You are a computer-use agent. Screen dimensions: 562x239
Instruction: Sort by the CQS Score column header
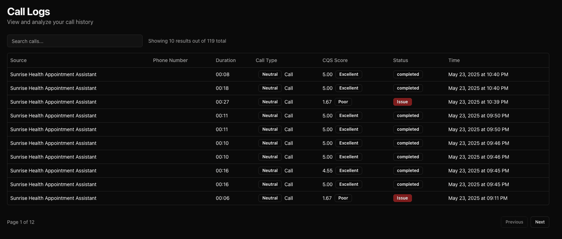click(335, 60)
